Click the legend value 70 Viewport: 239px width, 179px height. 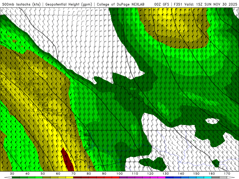point(73,174)
